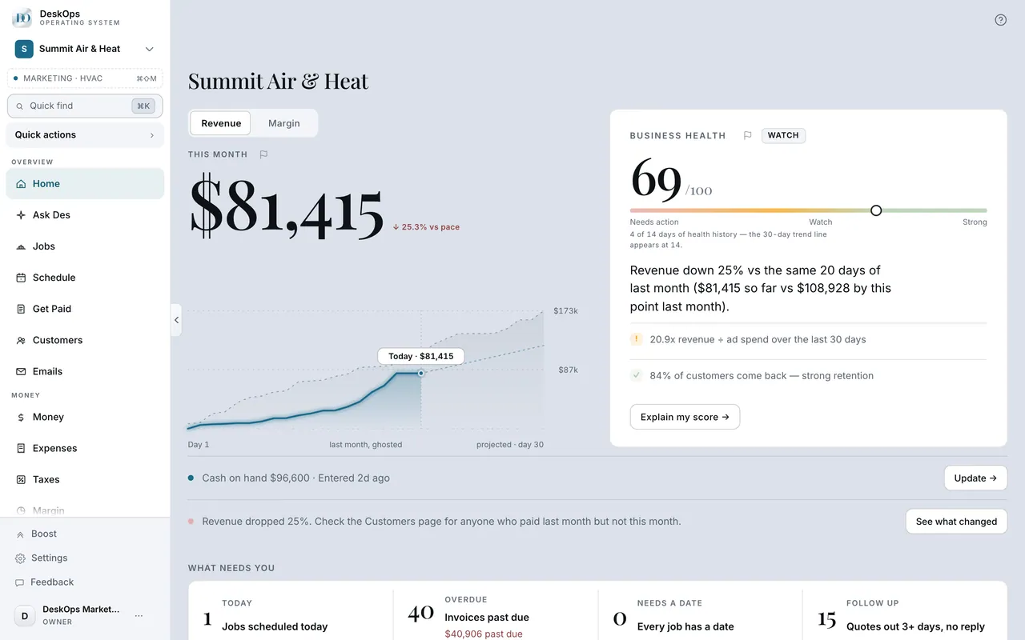Click the See what changed button

(956, 522)
